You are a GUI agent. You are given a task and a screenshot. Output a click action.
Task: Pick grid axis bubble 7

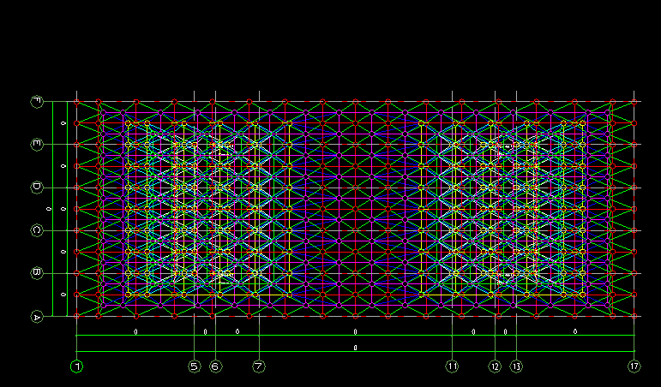click(259, 366)
